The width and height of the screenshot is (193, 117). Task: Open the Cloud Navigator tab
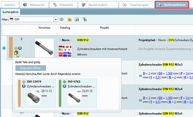[x=137, y=5]
